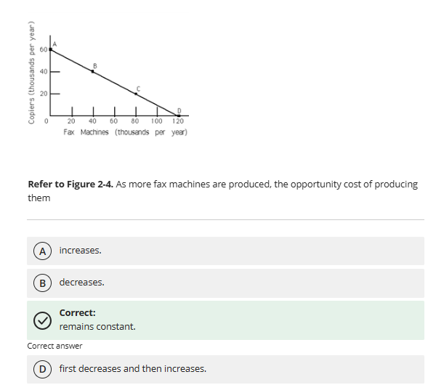
Task: Click the bold 'Correct:' heading
Action: pyautogui.click(x=77, y=313)
